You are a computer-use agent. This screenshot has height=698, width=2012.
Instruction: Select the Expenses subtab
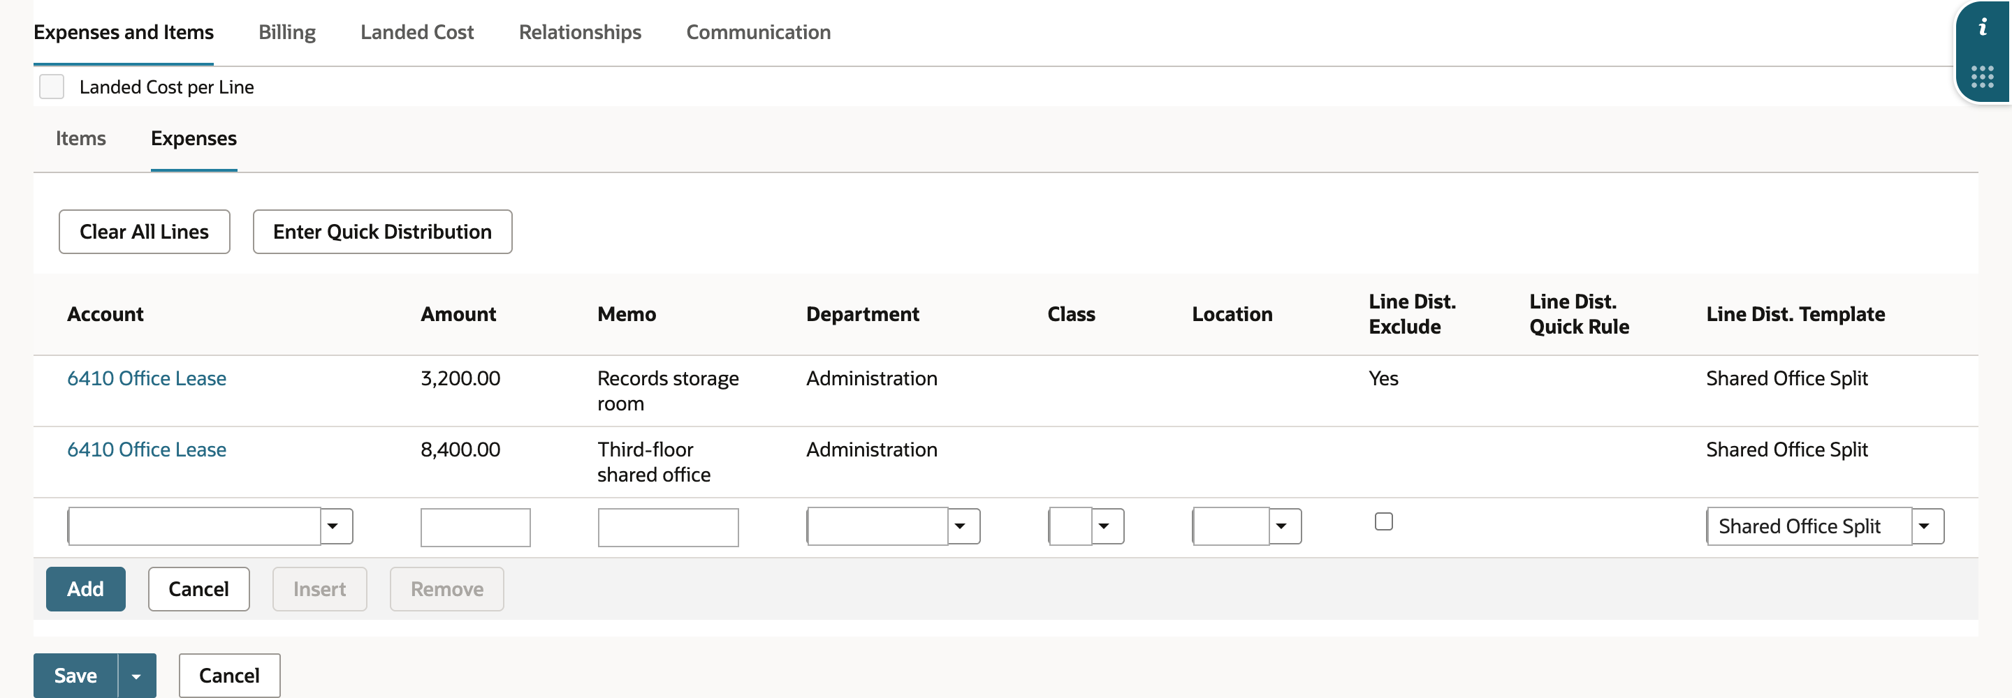pos(194,138)
